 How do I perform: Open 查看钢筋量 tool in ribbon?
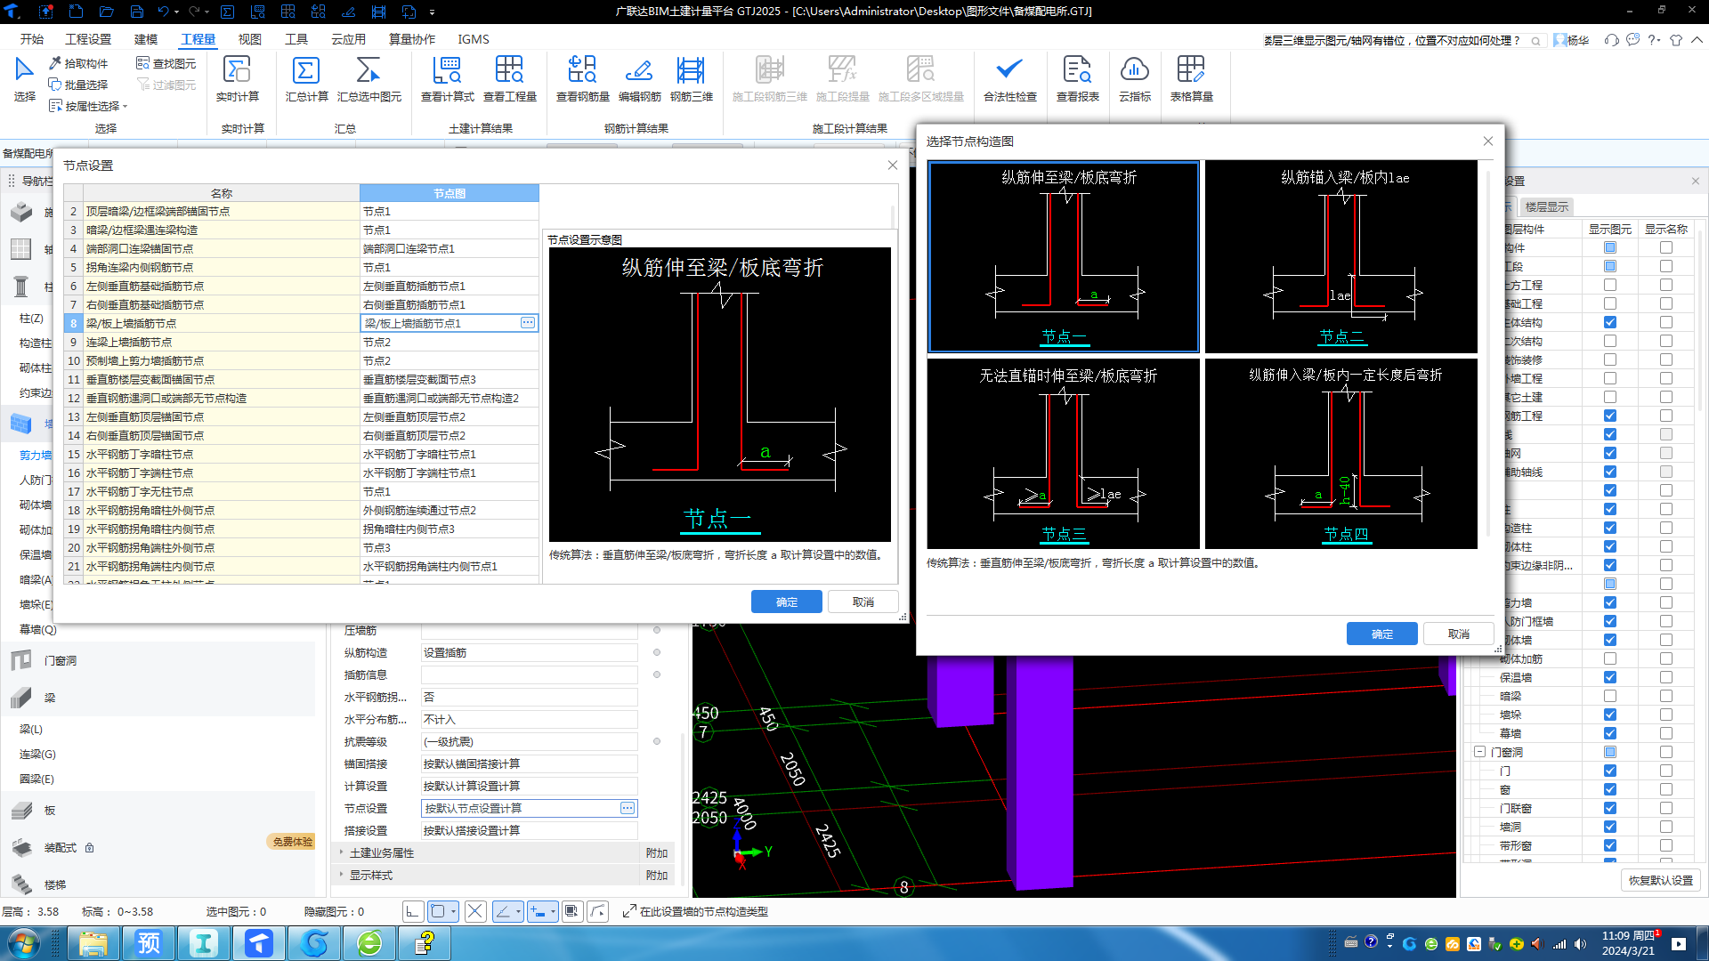tap(582, 71)
